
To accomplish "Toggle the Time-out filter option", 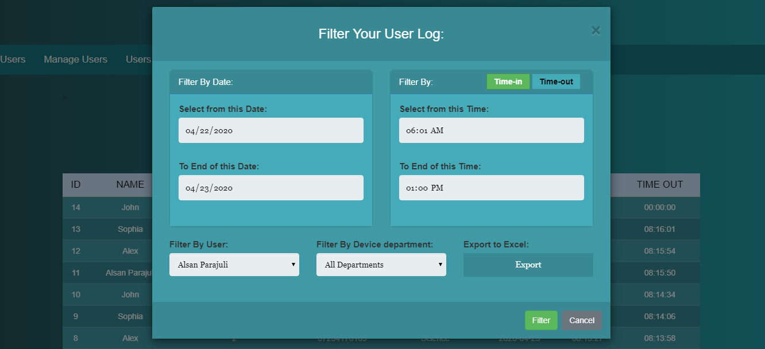I will click(556, 82).
